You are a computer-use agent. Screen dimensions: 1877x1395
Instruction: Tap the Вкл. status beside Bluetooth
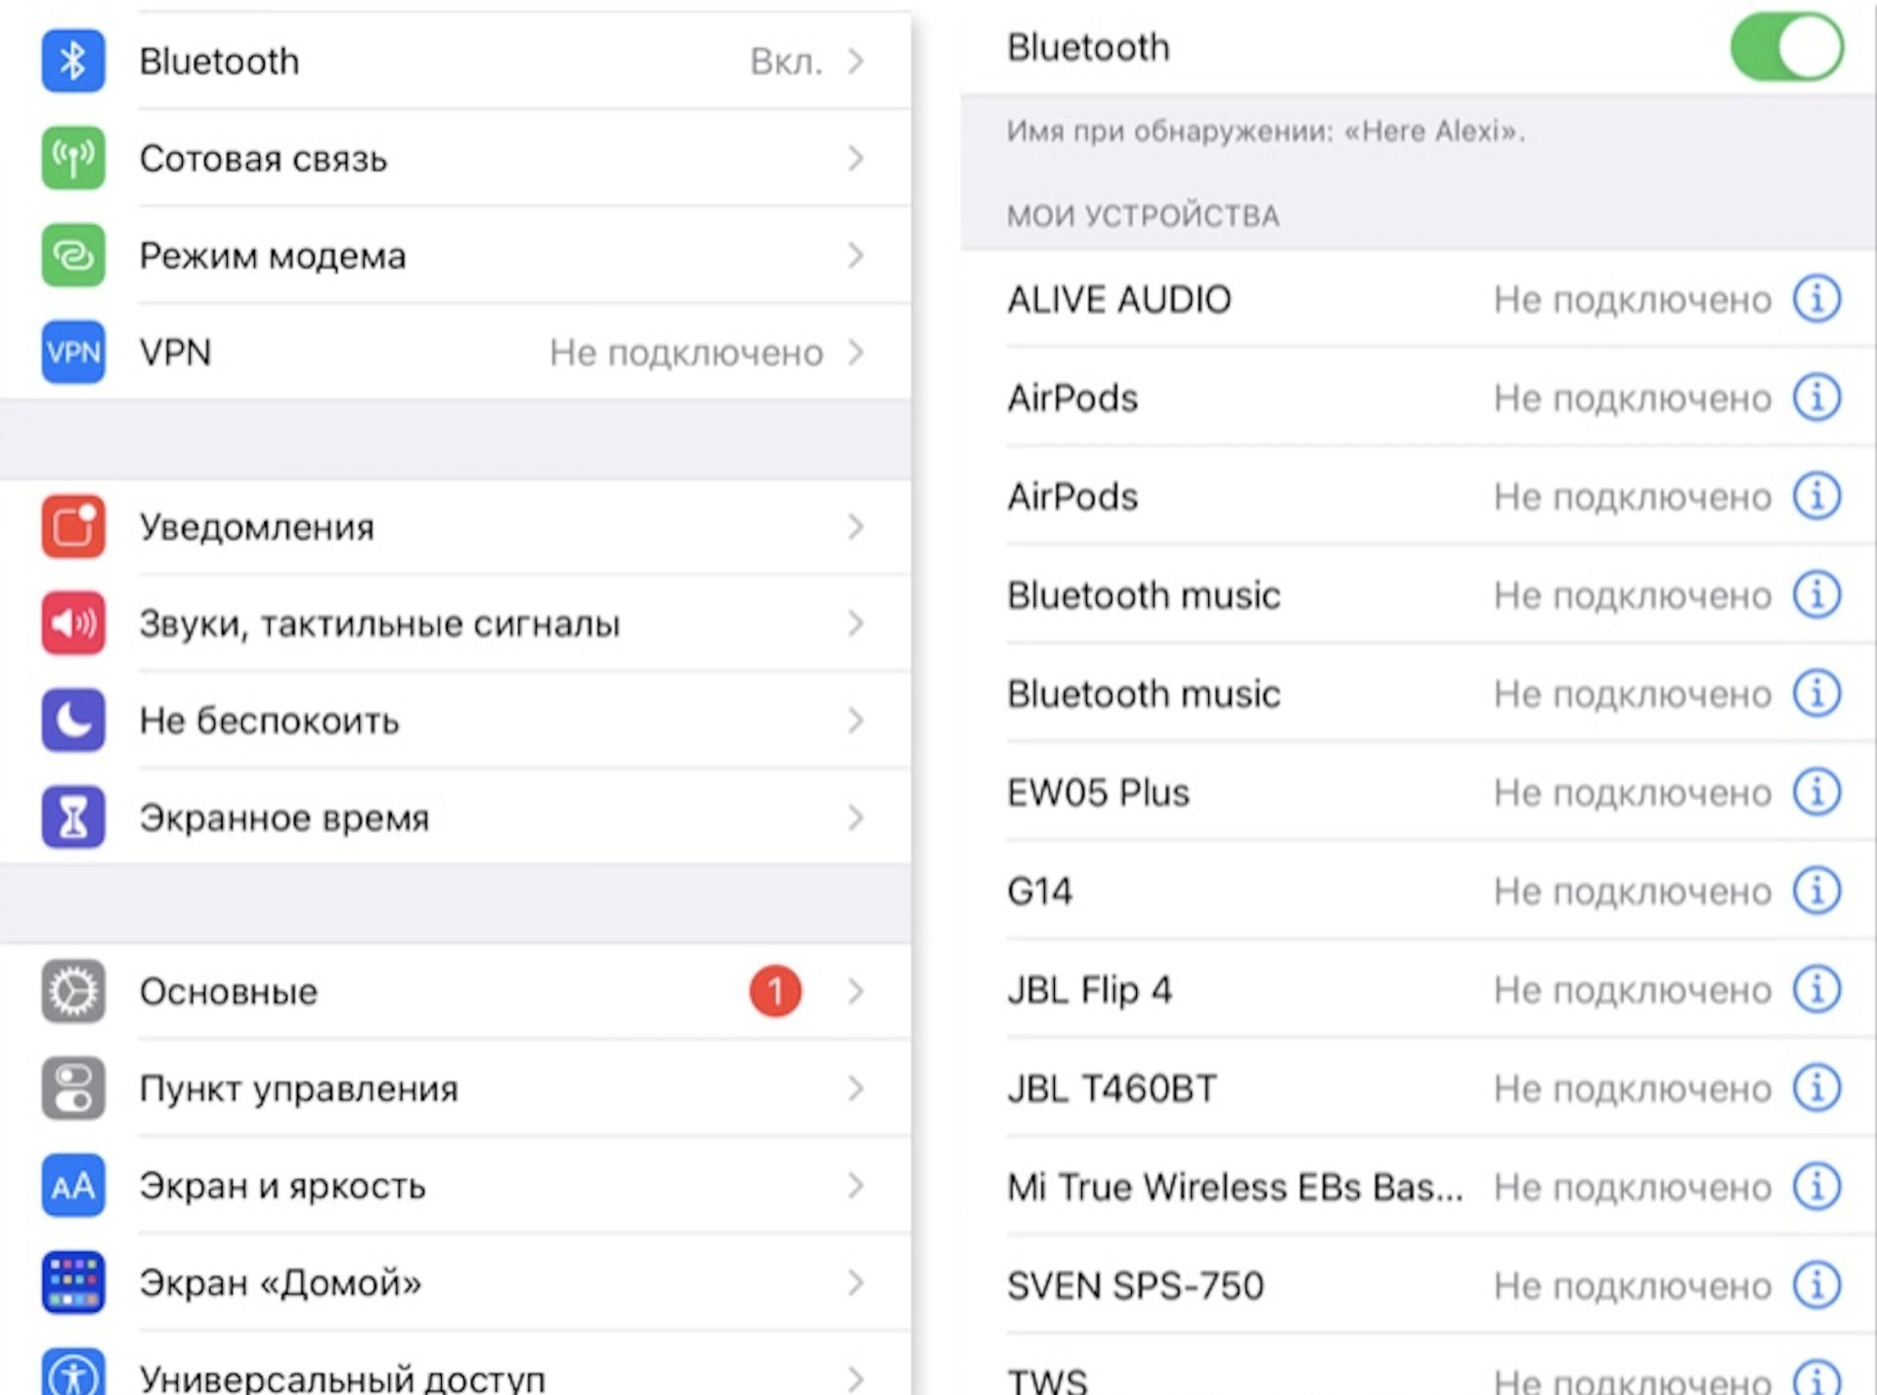tap(786, 62)
